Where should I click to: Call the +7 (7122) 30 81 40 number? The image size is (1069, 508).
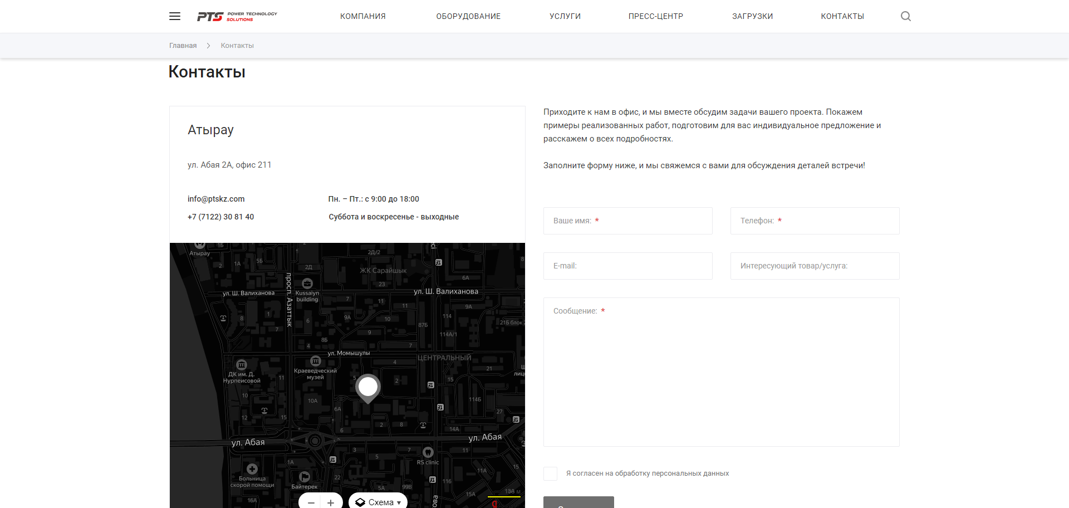[x=220, y=217]
